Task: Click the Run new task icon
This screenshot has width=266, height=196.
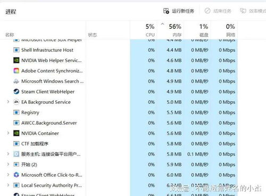Action: click(x=166, y=11)
